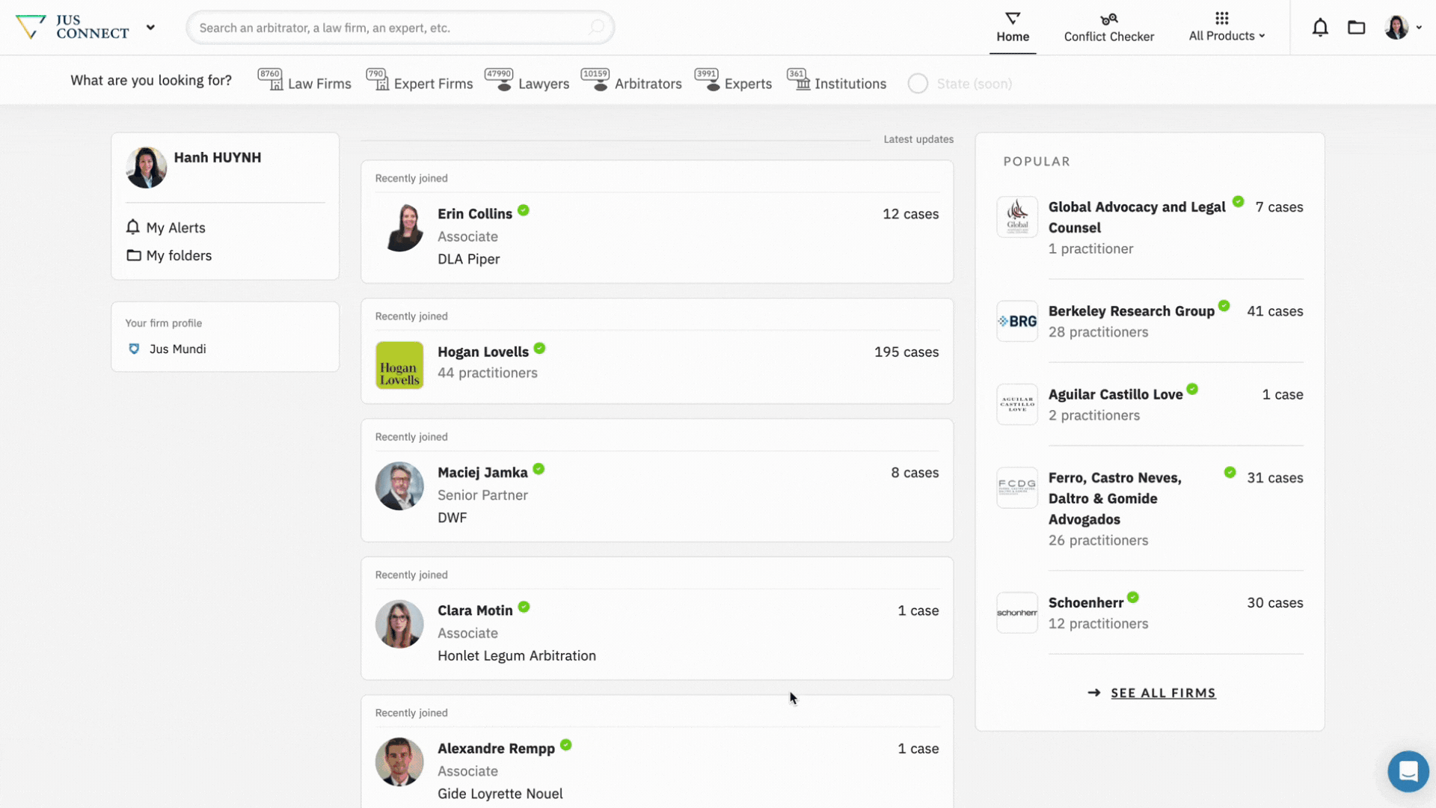The height and width of the screenshot is (808, 1436).
Task: Open Aguilar Castillo Love firm page
Action: 1115,394
